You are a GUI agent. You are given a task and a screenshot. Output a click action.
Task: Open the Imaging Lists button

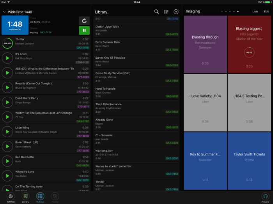coord(255,11)
